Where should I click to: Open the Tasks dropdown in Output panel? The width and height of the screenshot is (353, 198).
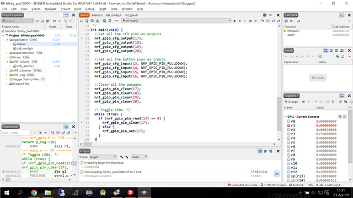point(139,157)
